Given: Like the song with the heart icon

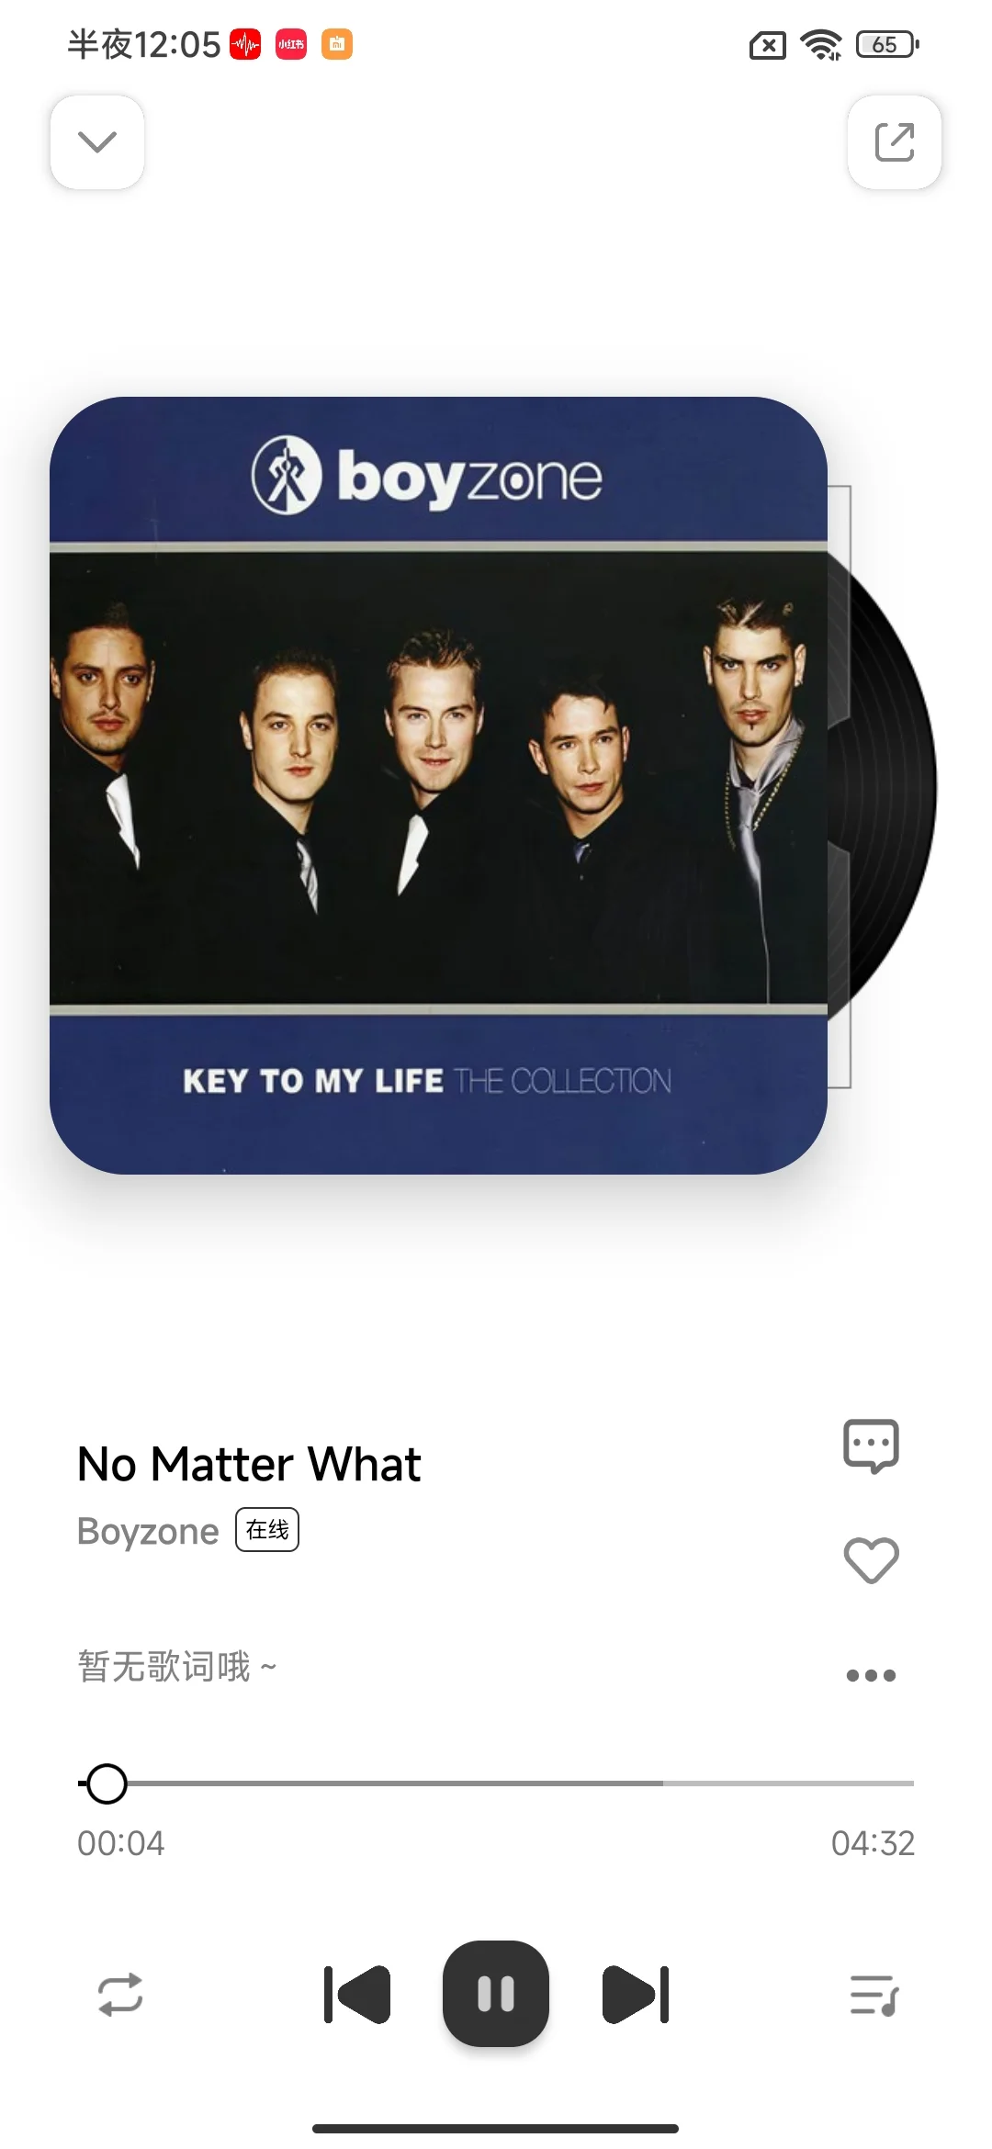Looking at the screenshot, I should pyautogui.click(x=871, y=1559).
